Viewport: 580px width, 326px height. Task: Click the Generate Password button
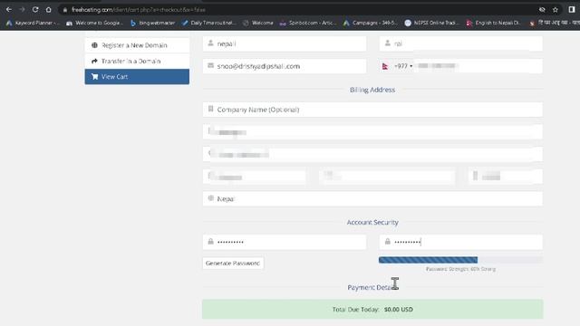[233, 264]
